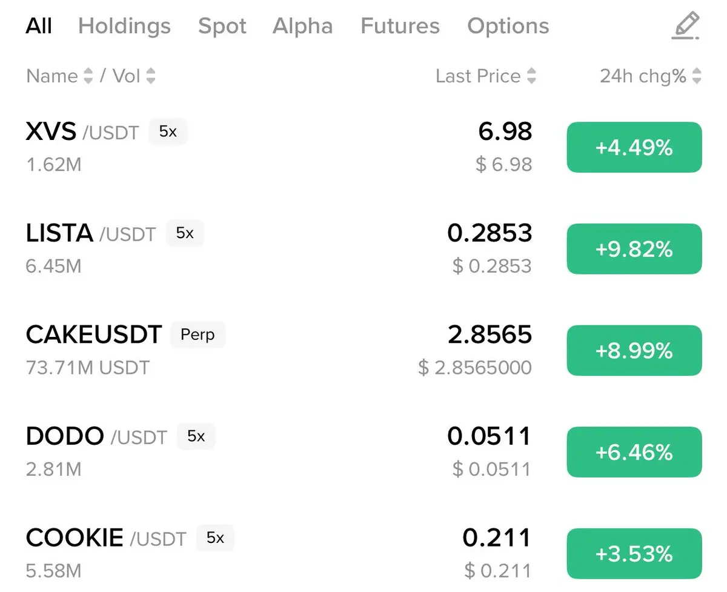The image size is (727, 592).
Task: Tap the 5x badge next to XVS
Action: (168, 131)
